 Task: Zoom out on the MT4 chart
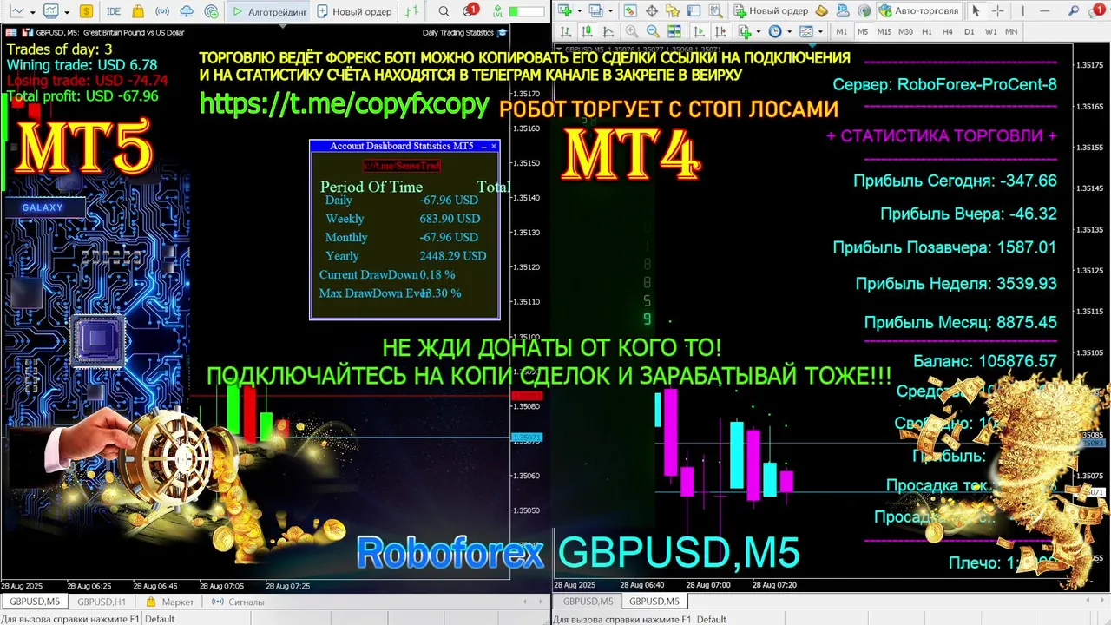point(653,31)
